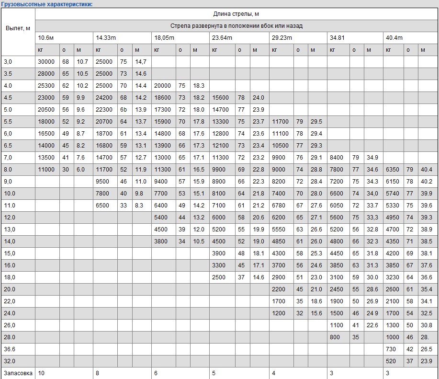Click the "Длина стрелы, м" header cell
The image size is (439, 379).
point(236,14)
